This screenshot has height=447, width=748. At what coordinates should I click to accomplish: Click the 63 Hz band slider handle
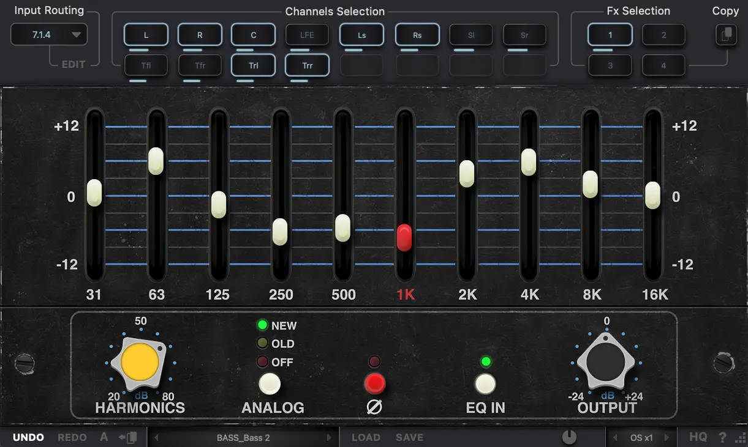tap(156, 161)
